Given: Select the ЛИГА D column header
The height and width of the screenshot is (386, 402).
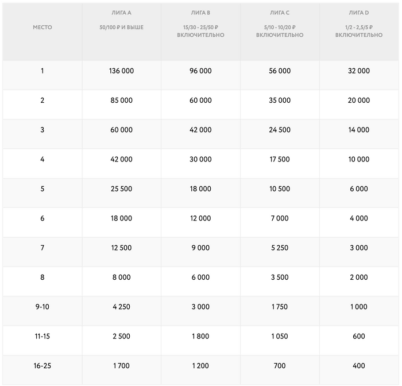Looking at the screenshot, I should (358, 13).
